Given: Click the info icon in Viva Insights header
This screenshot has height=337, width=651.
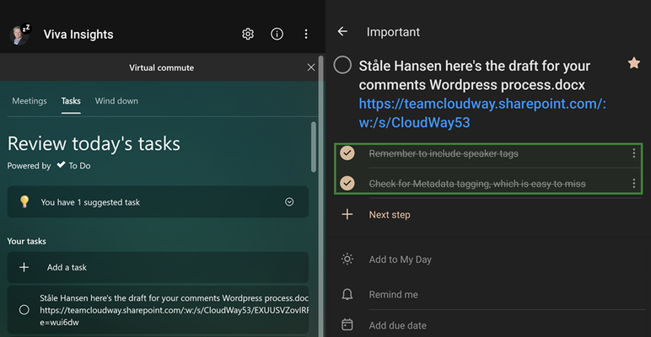Looking at the screenshot, I should 277,34.
